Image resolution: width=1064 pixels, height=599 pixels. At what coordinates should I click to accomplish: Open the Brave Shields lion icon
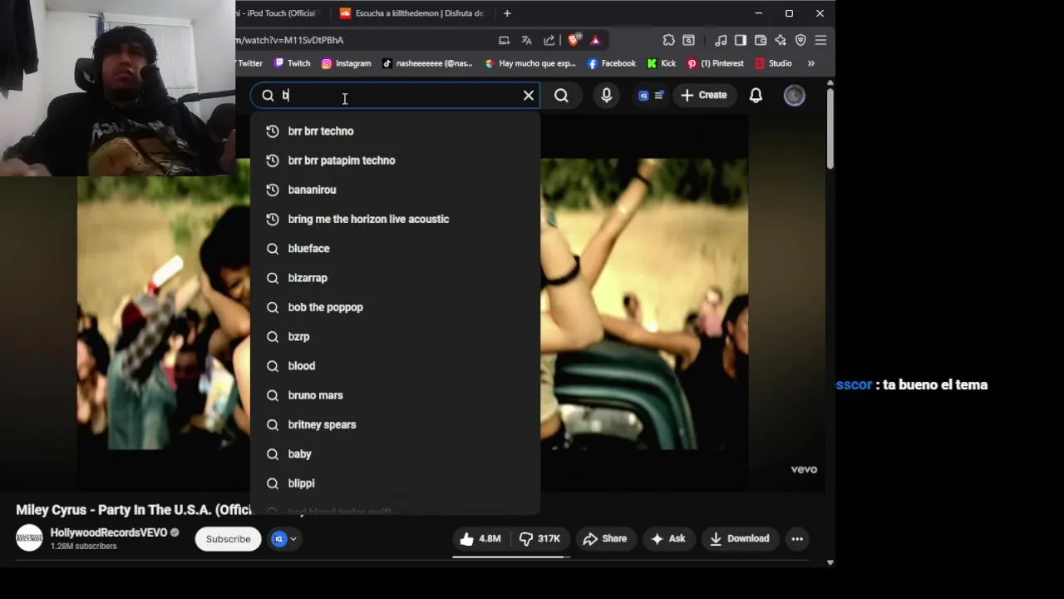coord(573,40)
